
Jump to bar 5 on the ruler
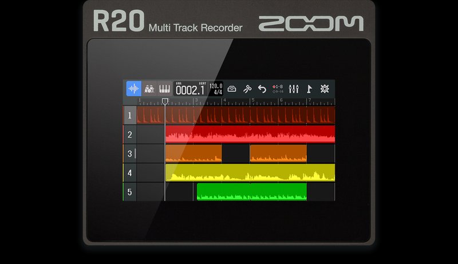tap(253, 100)
